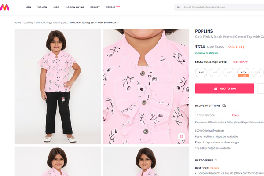Open the Home & Living menu
This screenshot has height=176, width=264.
[x=74, y=7]
